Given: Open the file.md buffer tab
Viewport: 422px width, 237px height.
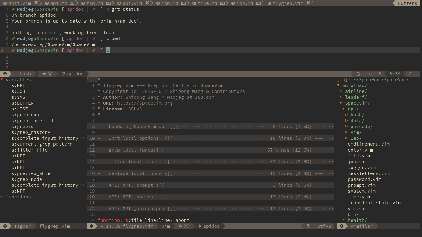Looking at the screenshot, I should [x=207, y=3].
